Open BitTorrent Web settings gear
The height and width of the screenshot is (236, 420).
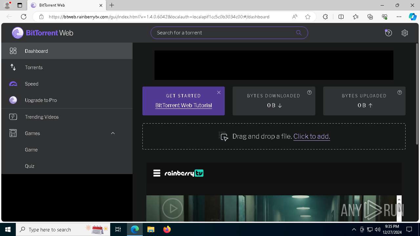405,33
